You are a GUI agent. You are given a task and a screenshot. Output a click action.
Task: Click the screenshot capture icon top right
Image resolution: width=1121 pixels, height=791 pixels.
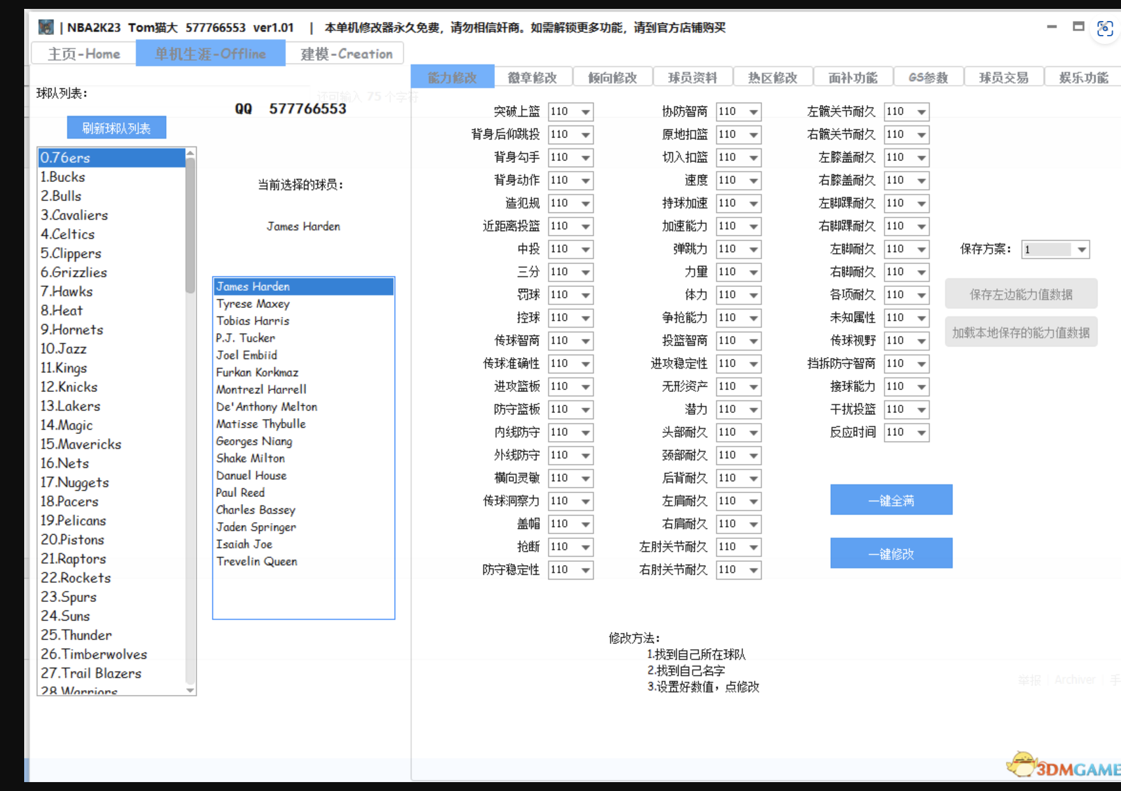tap(1105, 29)
